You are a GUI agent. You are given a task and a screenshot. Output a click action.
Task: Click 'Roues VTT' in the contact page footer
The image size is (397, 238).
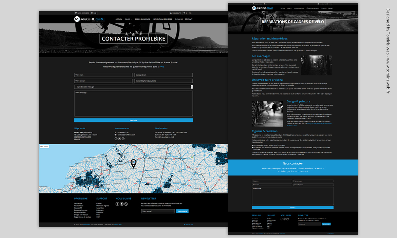pyautogui.click(x=78, y=208)
